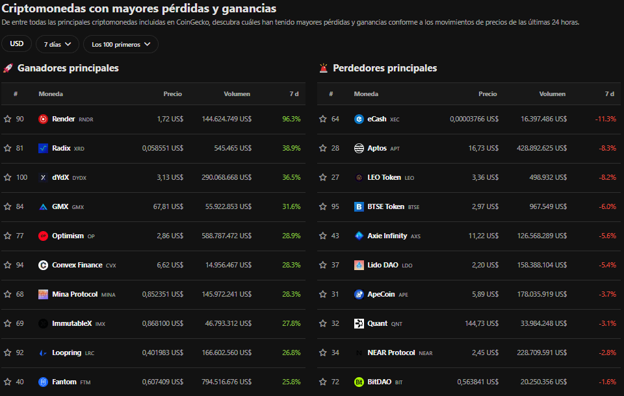Toggle the favorite star for Fantom
The image size is (624, 396).
(x=8, y=382)
